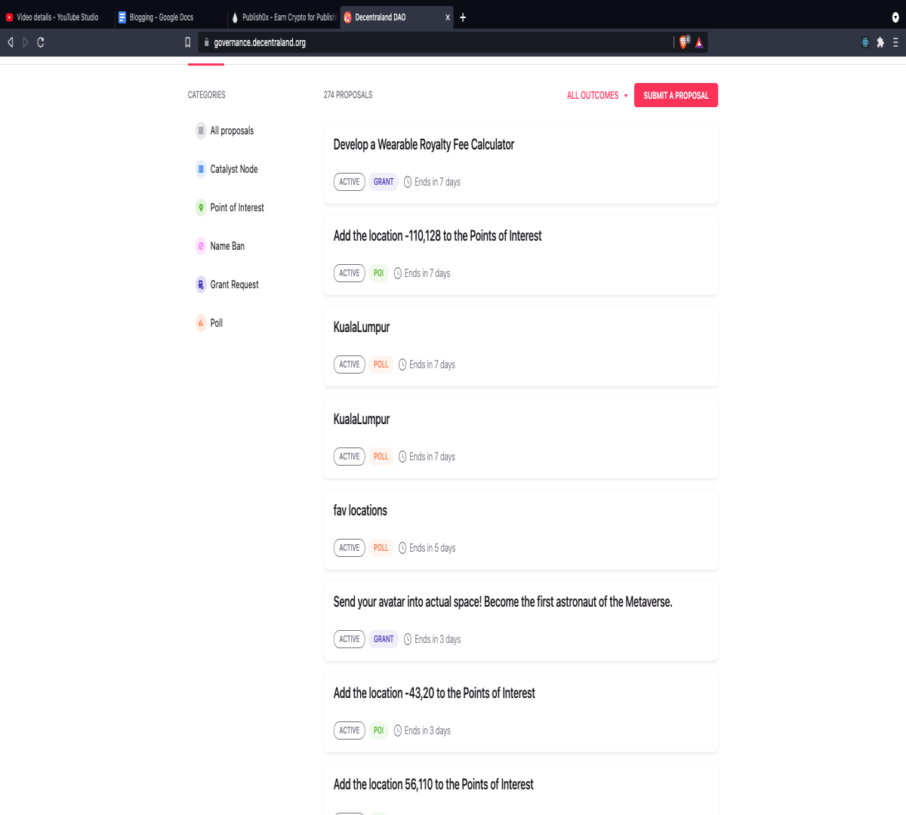Select the Grant Request category icon
Viewport: 906px width, 815px height.
(x=201, y=284)
